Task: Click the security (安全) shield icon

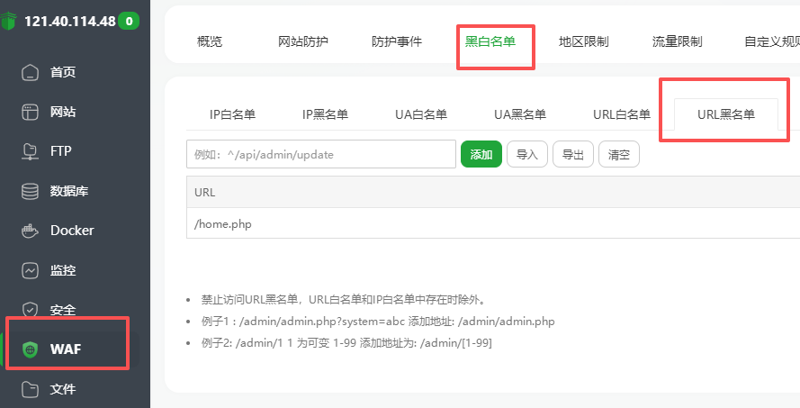Action: [31, 310]
